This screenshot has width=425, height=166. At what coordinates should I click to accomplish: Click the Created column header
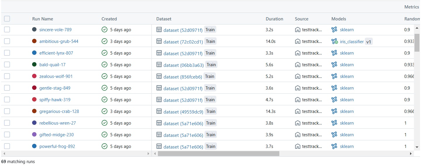(x=109, y=19)
